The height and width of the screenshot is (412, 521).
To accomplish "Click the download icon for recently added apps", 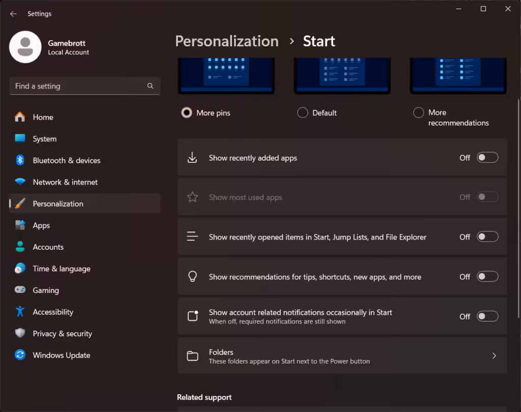I will coord(192,158).
